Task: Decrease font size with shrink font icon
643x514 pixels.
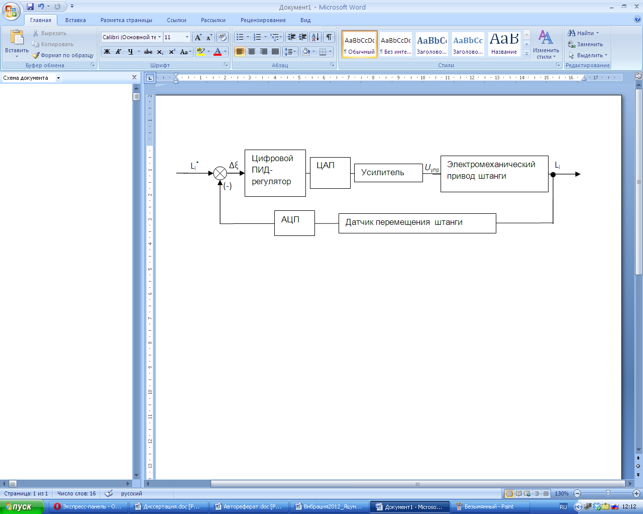Action: pyautogui.click(x=209, y=37)
